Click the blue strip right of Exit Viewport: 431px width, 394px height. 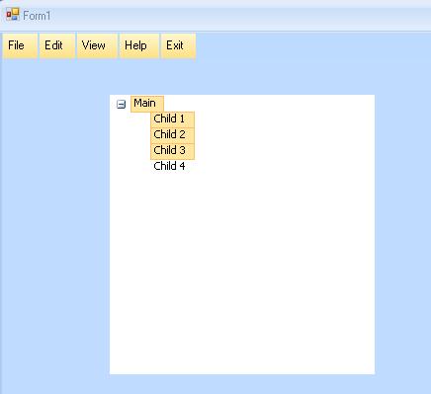tap(313, 45)
